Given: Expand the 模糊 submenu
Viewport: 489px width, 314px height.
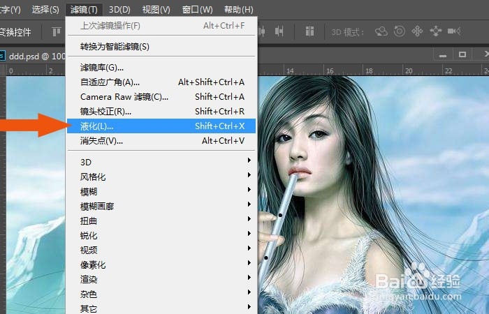Looking at the screenshot, I should (161, 192).
